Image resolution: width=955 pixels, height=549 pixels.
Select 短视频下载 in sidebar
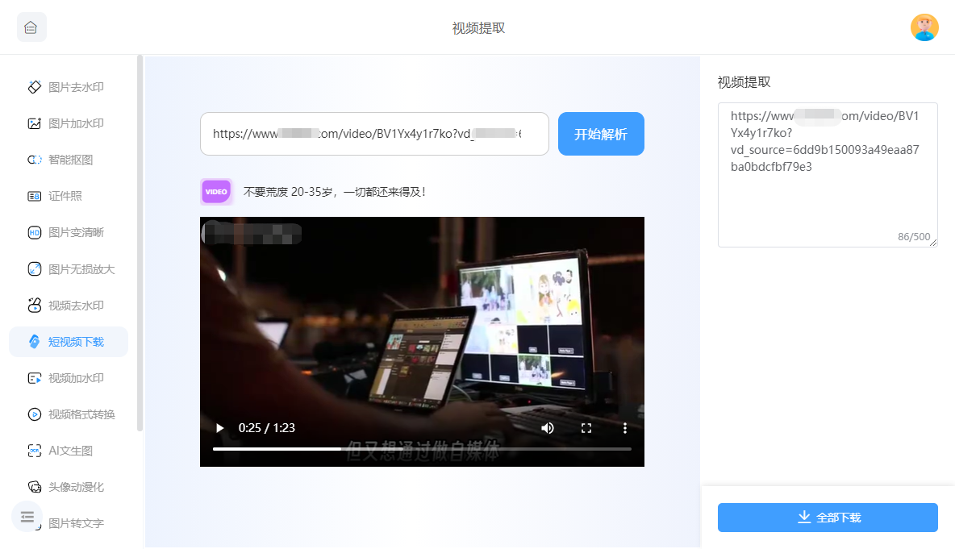tap(69, 342)
